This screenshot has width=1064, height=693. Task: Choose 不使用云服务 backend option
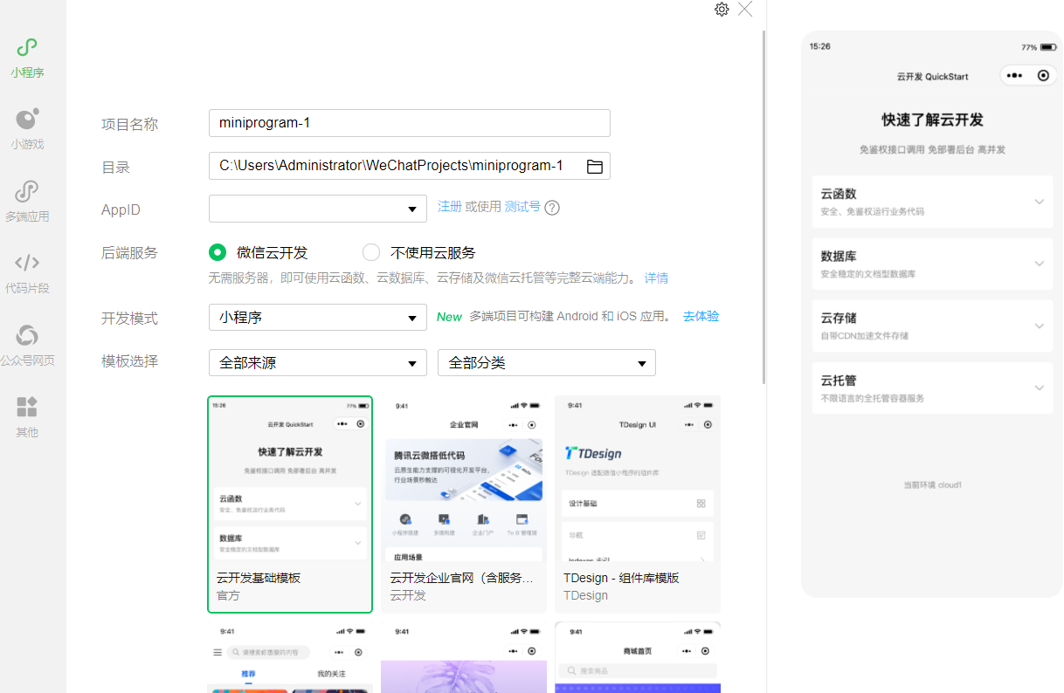click(x=419, y=252)
